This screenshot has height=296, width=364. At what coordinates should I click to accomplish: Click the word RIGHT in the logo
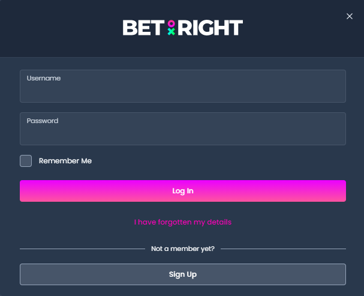click(210, 28)
